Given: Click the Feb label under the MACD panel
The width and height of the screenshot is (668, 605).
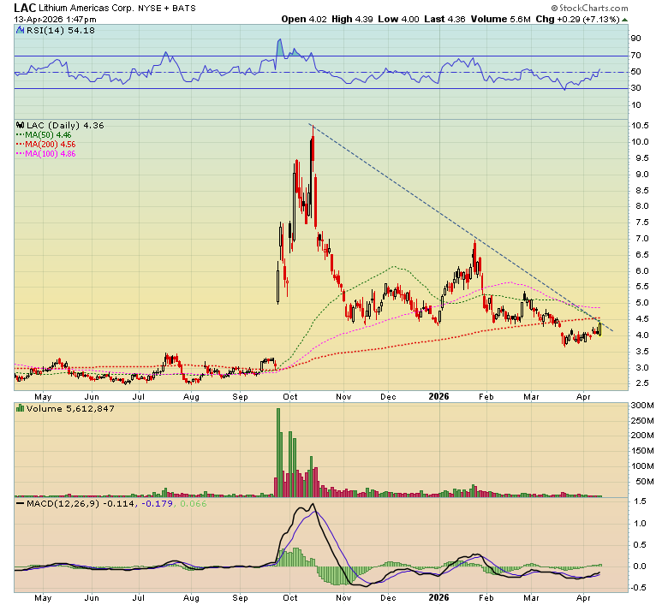Looking at the screenshot, I should [x=486, y=598].
